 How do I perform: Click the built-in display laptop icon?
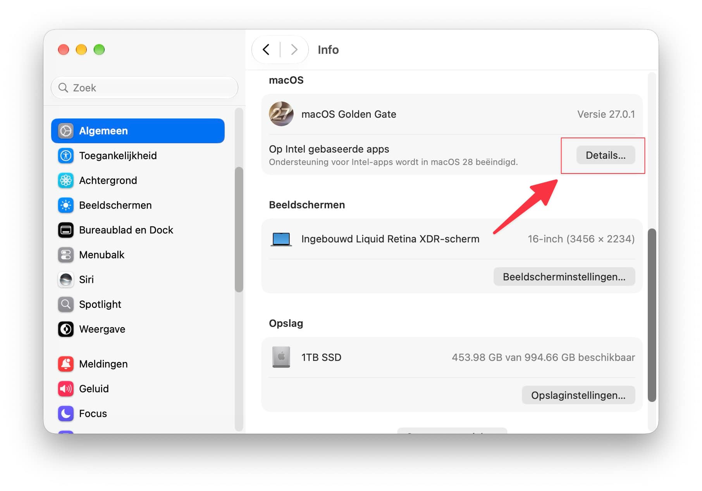[x=281, y=239]
